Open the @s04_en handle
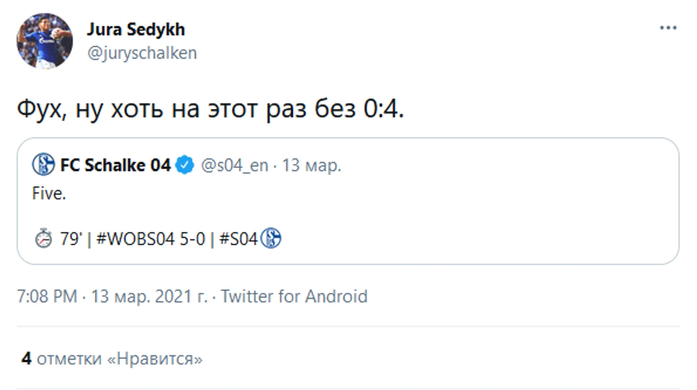The height and width of the screenshot is (390, 697). tap(234, 165)
